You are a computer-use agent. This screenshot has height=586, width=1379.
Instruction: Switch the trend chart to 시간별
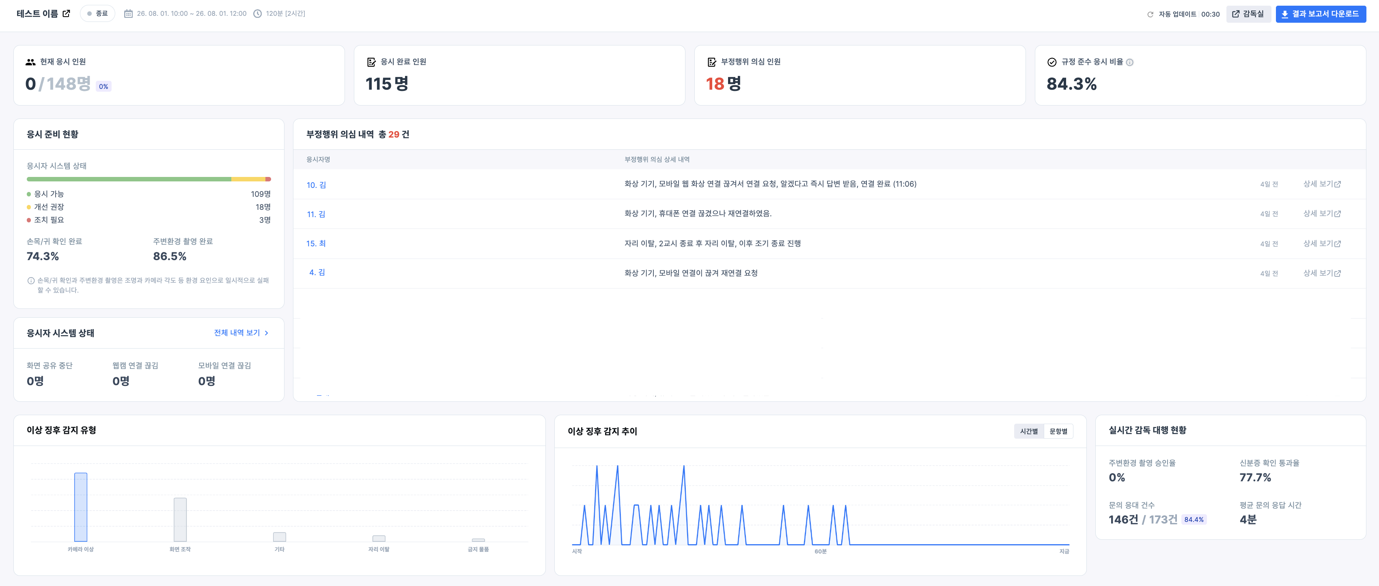point(1028,431)
